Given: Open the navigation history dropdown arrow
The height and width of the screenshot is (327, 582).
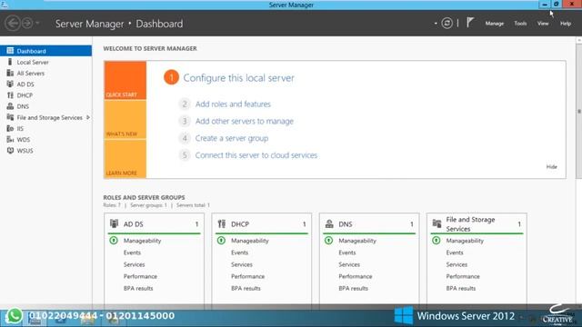Looking at the screenshot, I should 37,24.
